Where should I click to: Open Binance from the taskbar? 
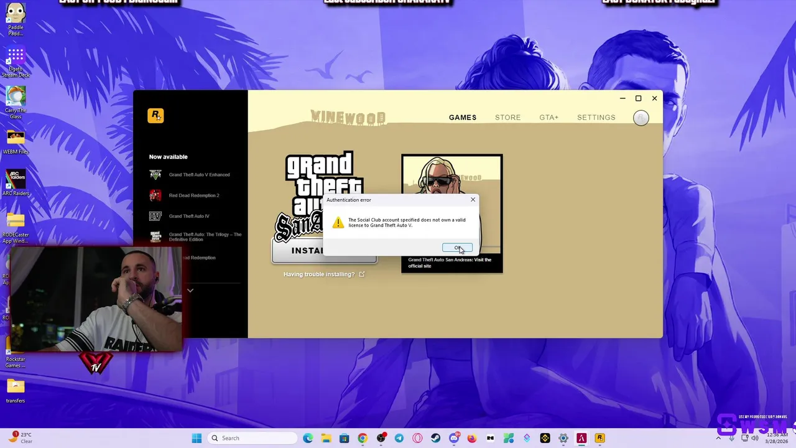(545, 438)
